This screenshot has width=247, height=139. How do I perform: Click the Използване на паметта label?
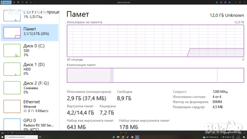[x=85, y=22]
